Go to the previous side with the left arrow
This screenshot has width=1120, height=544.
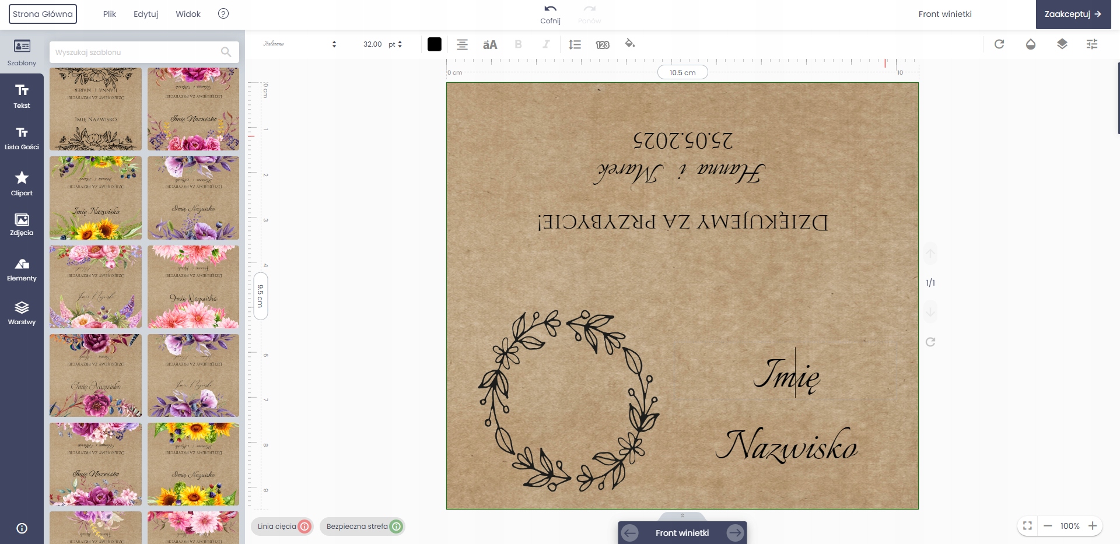click(x=629, y=533)
